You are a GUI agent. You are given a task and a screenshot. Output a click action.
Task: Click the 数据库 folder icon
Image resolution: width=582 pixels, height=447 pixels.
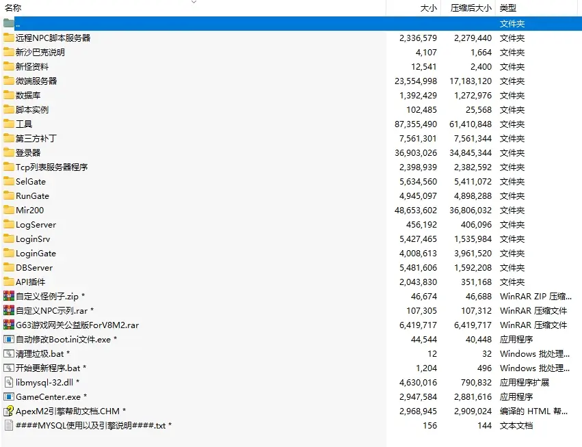point(8,95)
